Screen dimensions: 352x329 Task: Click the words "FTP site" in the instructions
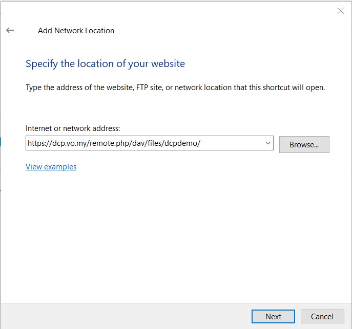(x=150, y=87)
